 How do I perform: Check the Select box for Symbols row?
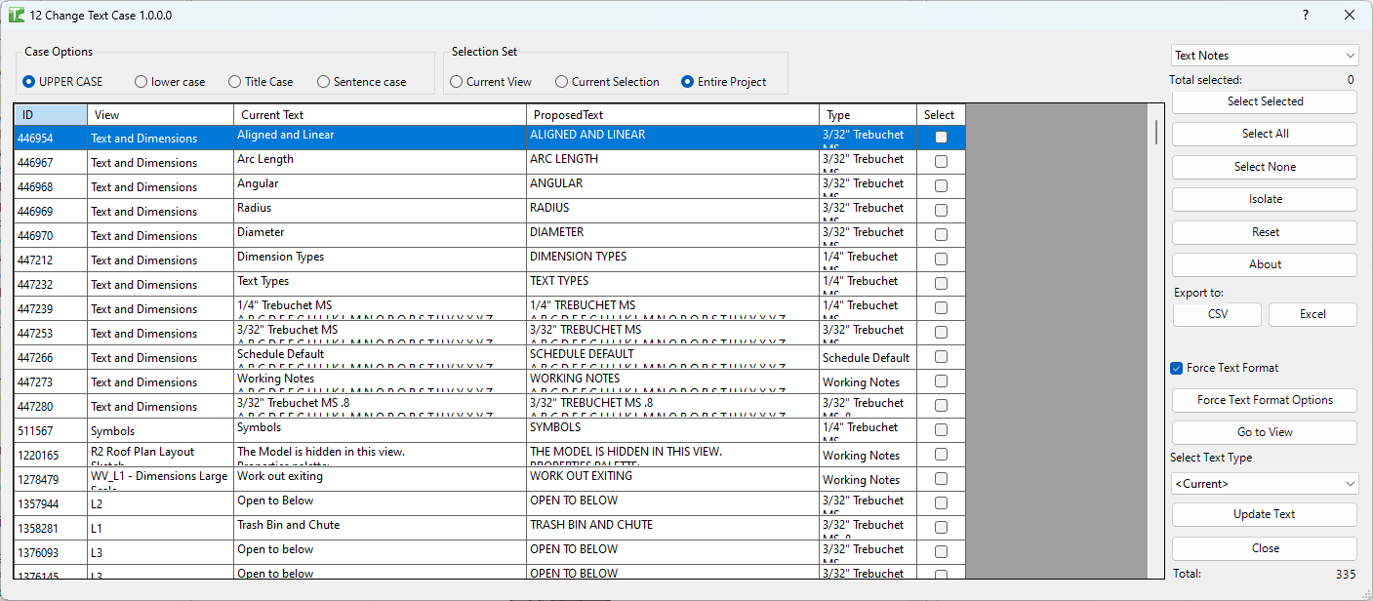(x=941, y=430)
